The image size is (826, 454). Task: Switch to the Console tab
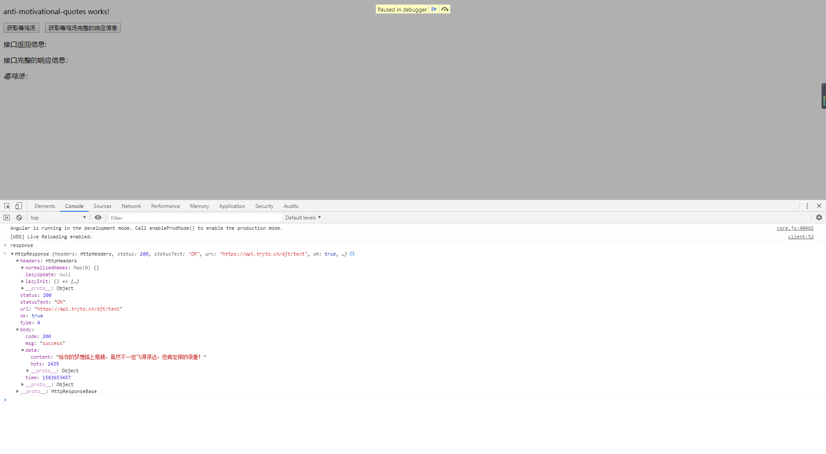click(74, 206)
